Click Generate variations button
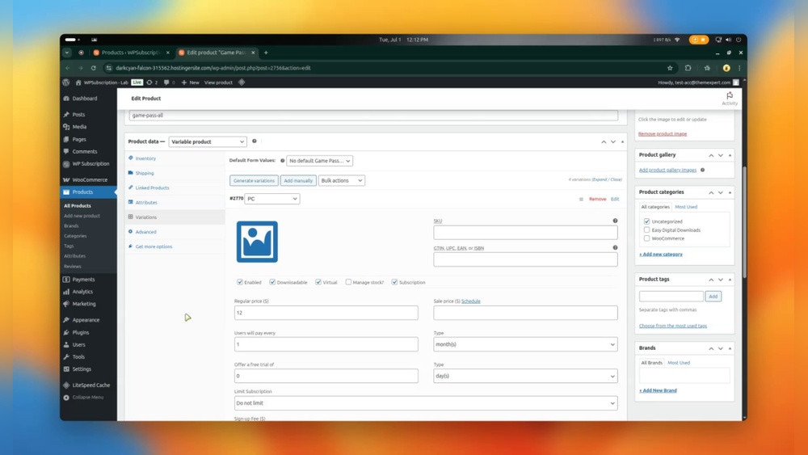The height and width of the screenshot is (455, 808). coord(254,180)
